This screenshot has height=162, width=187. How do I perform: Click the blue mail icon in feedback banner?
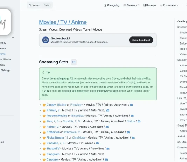click(46, 40)
